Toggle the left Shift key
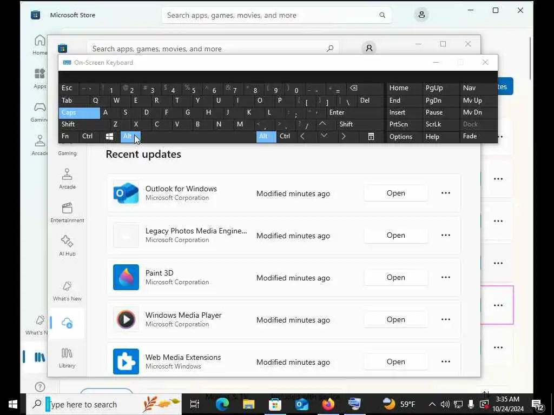 pos(84,124)
